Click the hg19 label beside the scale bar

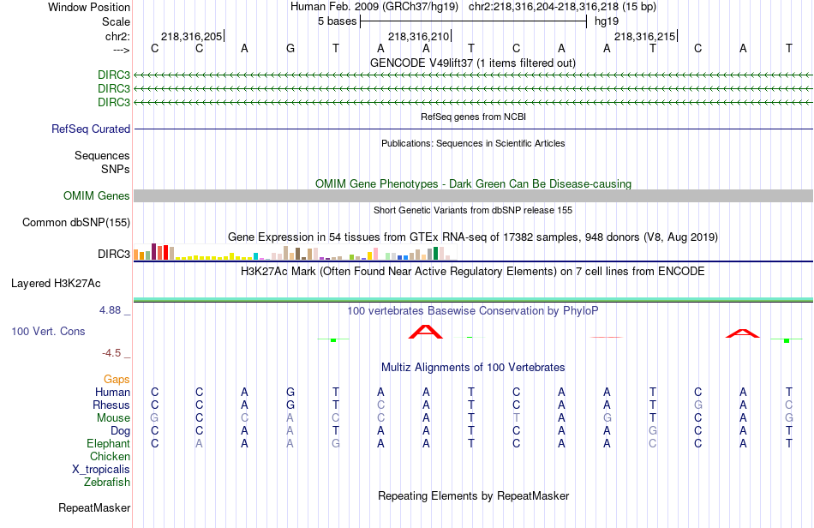[x=607, y=21]
